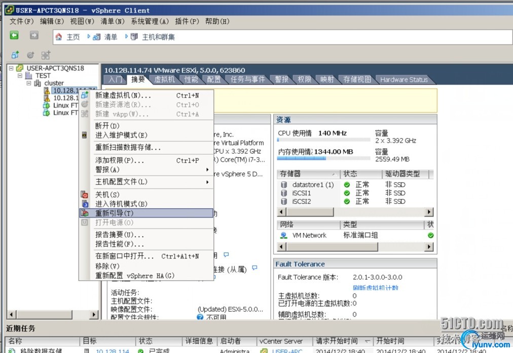Click the new vApp toolbar icon
The height and width of the screenshot is (353, 513).
tap(46, 55)
